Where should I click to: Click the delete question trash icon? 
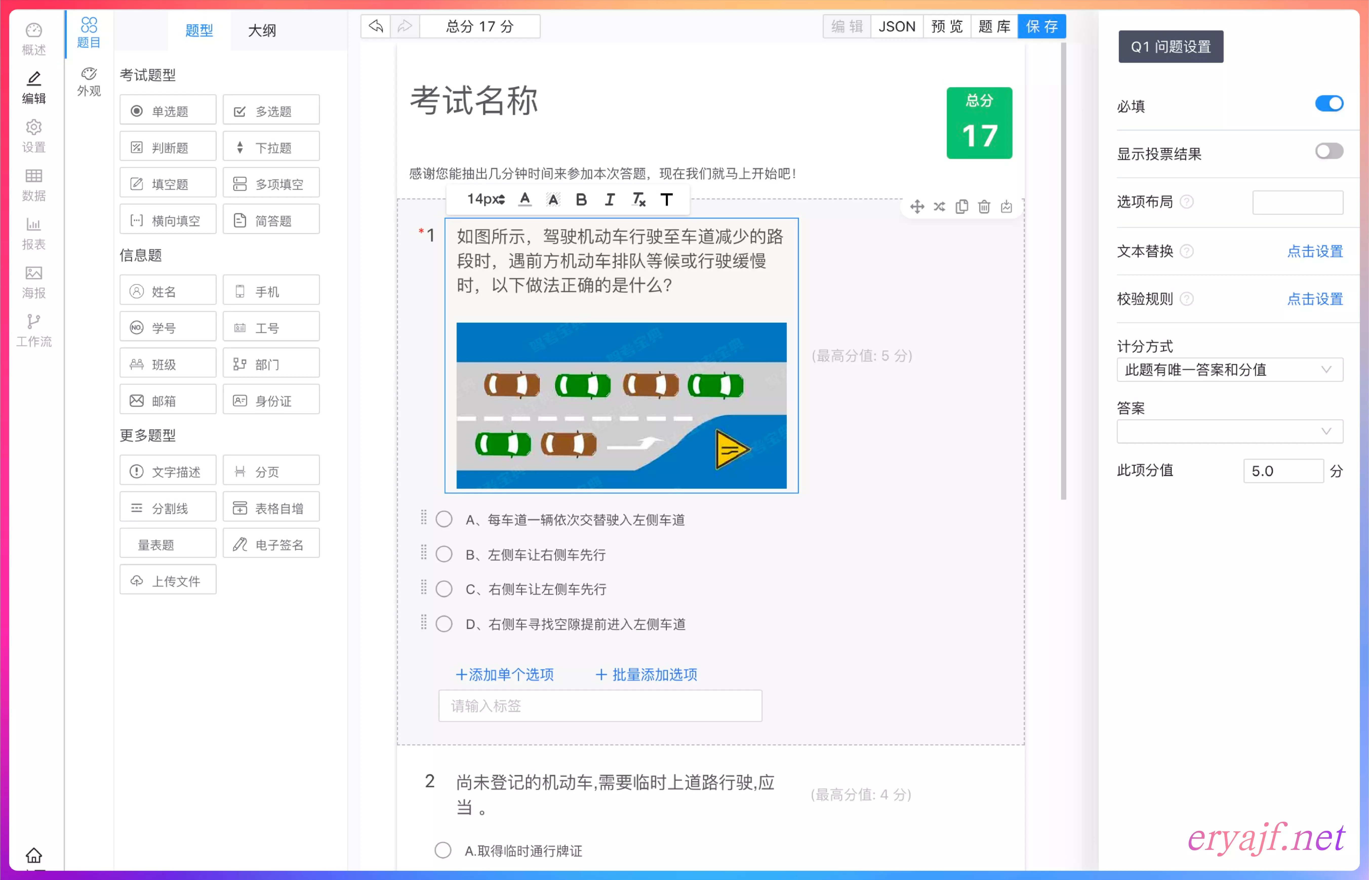click(984, 206)
